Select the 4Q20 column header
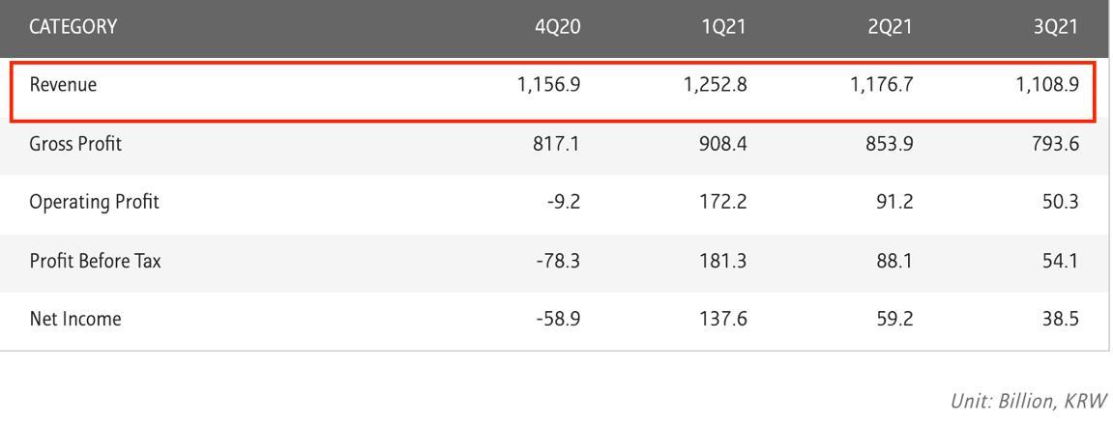Viewport: 1113px width, 424px height. click(557, 27)
